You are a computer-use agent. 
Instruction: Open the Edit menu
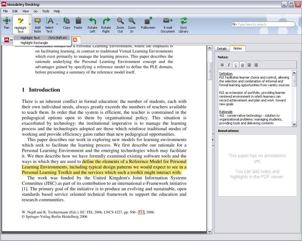(15, 11)
